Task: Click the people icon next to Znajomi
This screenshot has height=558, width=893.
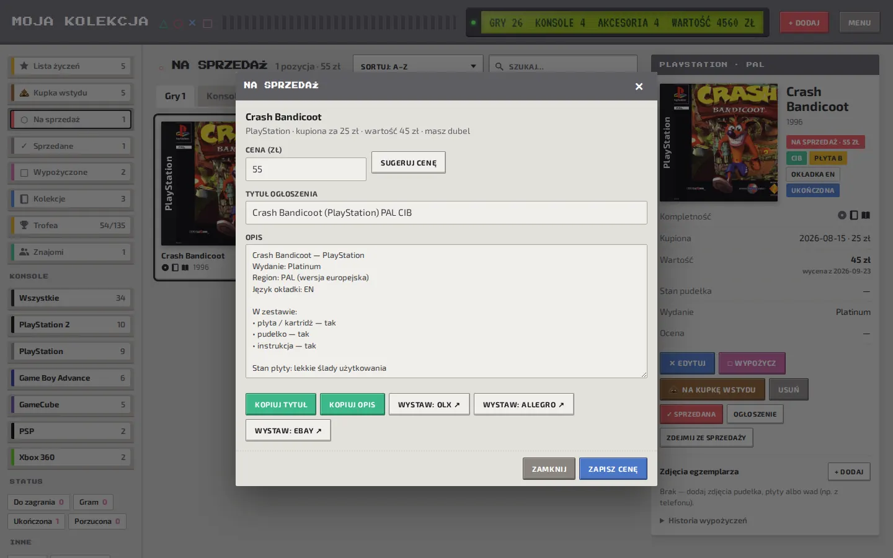Action: click(x=24, y=252)
